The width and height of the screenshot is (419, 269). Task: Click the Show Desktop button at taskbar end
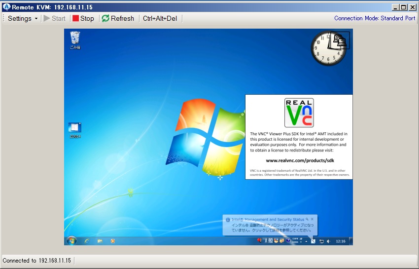(x=351, y=241)
